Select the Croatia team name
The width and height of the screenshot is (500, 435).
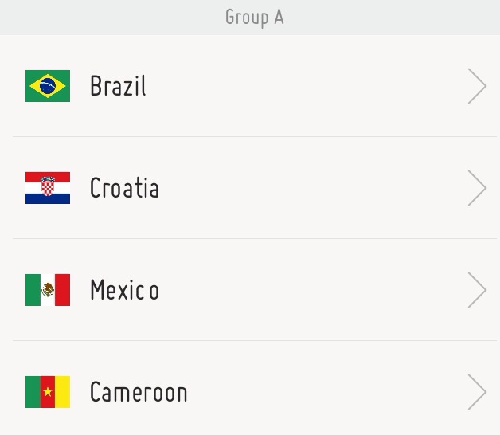[124, 188]
